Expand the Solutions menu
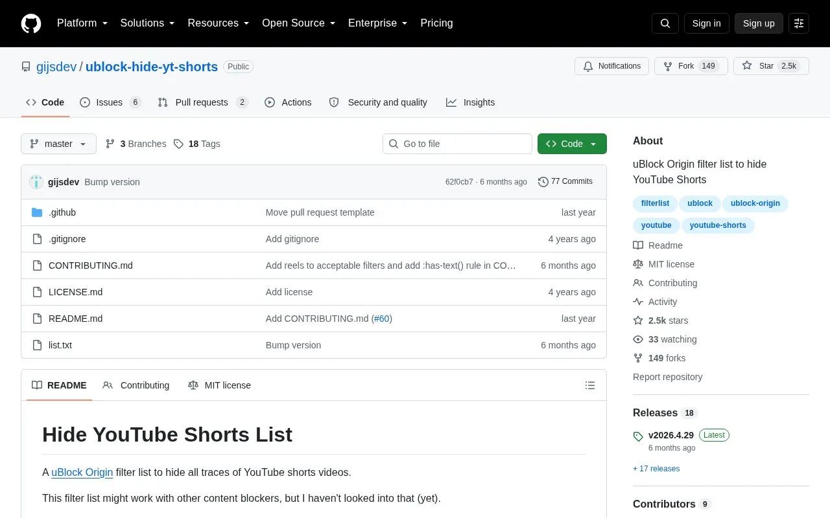The height and width of the screenshot is (518, 830). point(147,23)
